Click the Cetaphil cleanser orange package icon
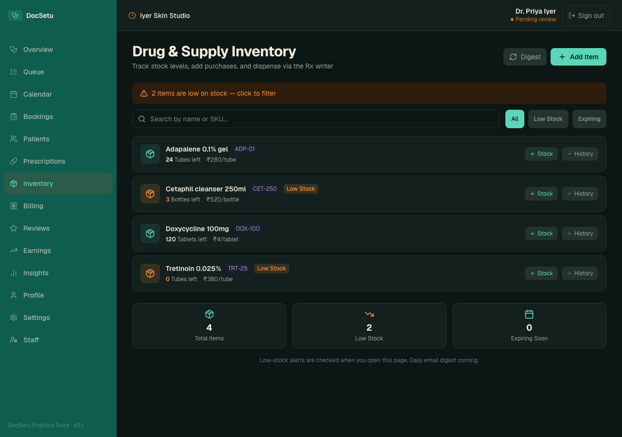Image resolution: width=622 pixels, height=437 pixels. [x=150, y=194]
